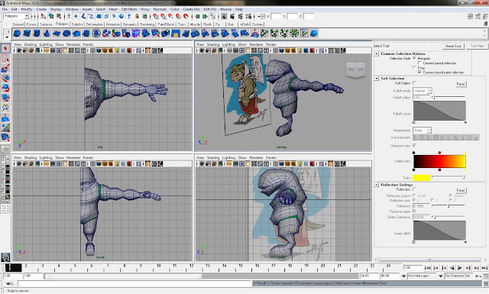
Task: Create a polygon cube from the shelf
Action: point(27,34)
